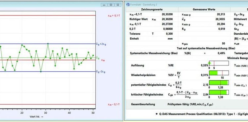
Task: Select the range Rg value 0,019
Action: pos(222,29)
